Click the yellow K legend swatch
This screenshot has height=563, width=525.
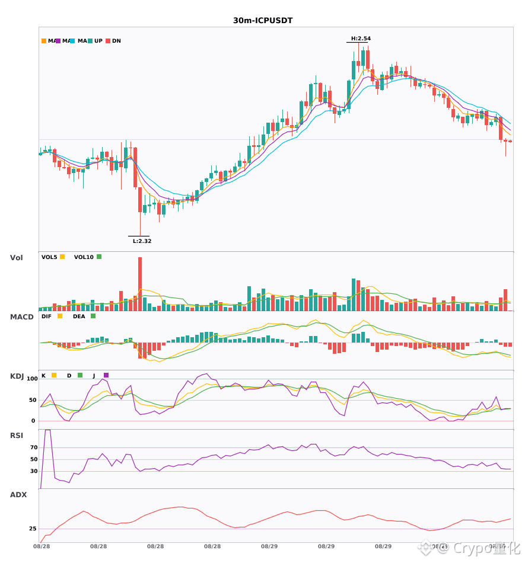pyautogui.click(x=54, y=375)
